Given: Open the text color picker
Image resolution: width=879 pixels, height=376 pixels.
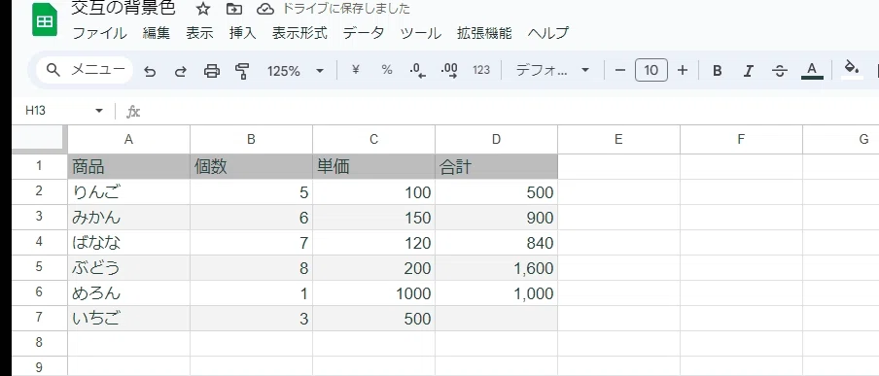Looking at the screenshot, I should point(812,71).
